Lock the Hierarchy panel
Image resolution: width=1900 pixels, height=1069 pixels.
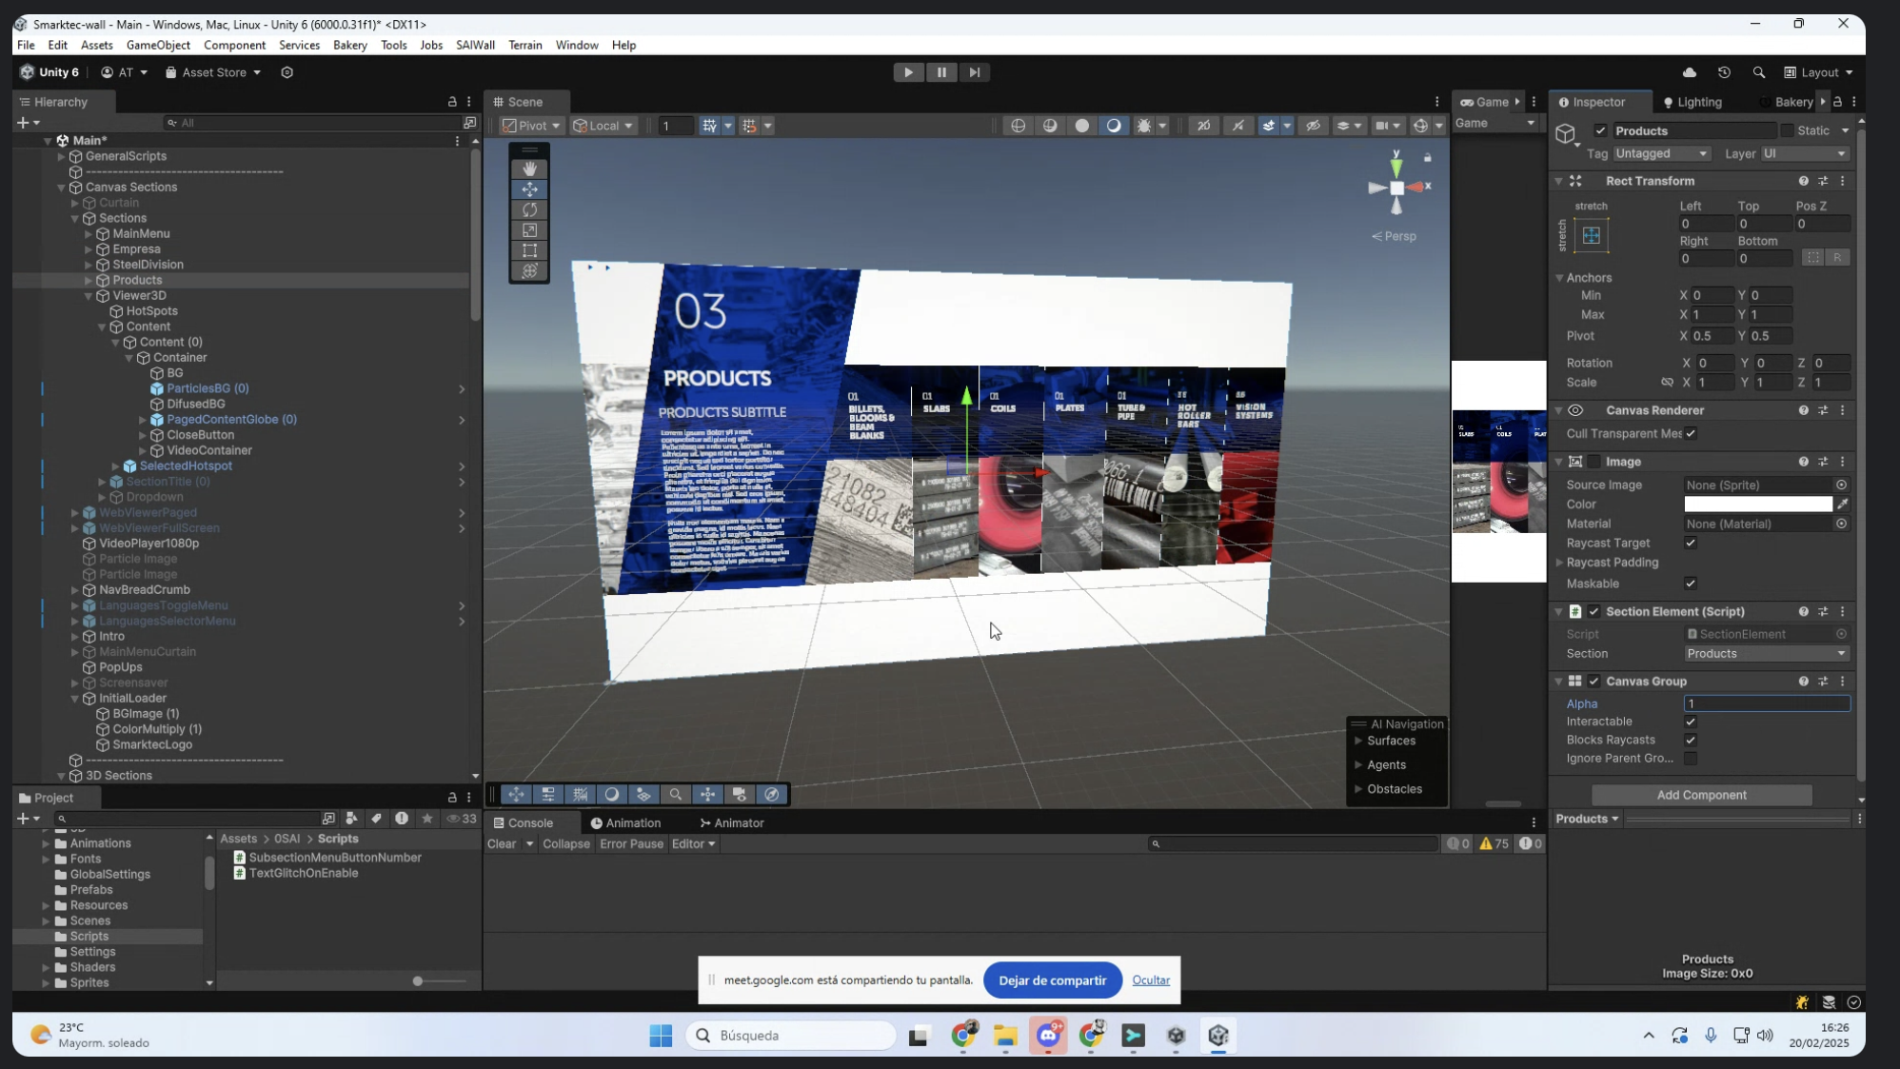tap(452, 102)
